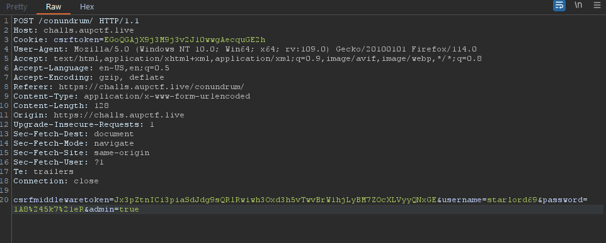
Task: Click the Host header value challs.aupctf.live
Action: 88,30
